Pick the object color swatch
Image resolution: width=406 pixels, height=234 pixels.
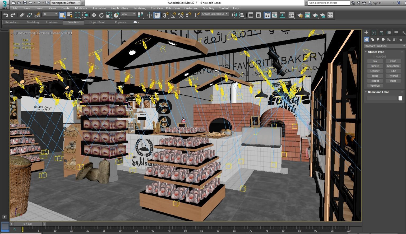click(400, 98)
